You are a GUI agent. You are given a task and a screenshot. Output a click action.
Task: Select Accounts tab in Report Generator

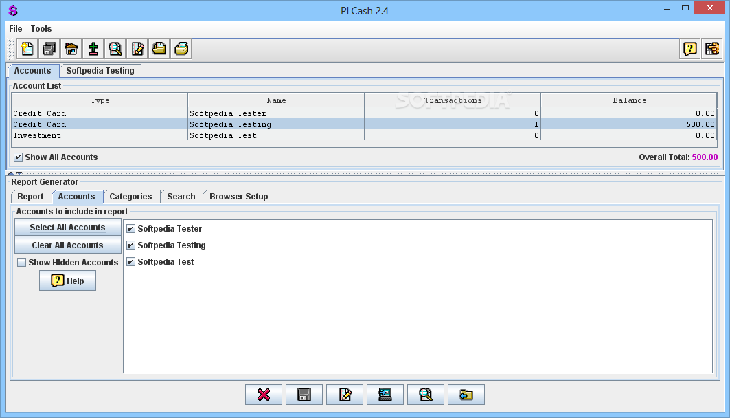tap(76, 197)
